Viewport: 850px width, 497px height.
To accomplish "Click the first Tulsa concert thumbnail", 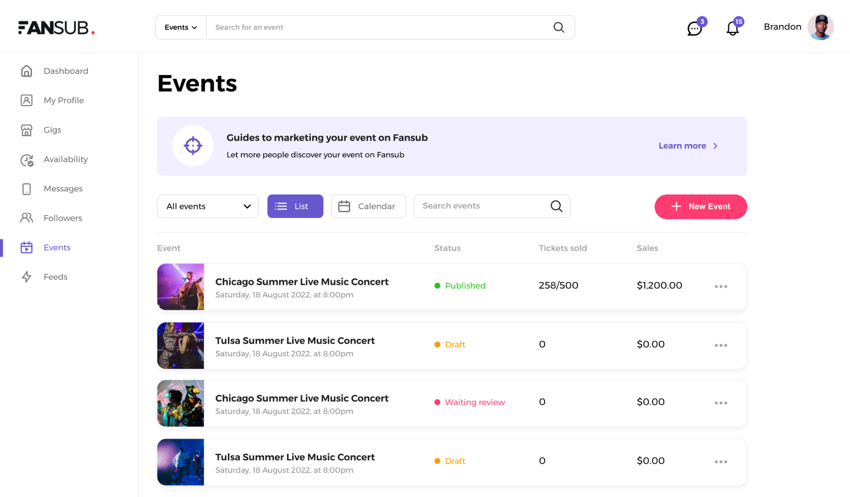I will click(181, 346).
